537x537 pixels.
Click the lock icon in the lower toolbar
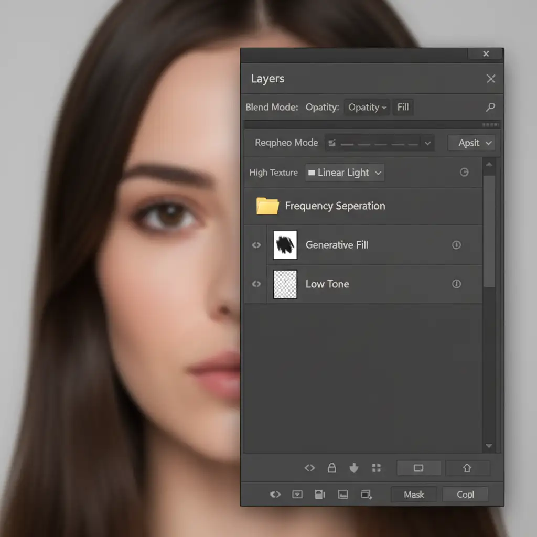(x=331, y=468)
